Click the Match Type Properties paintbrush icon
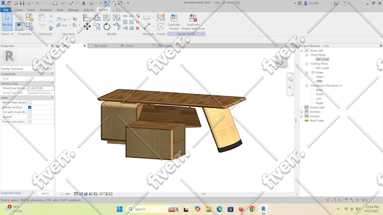 tap(51, 28)
